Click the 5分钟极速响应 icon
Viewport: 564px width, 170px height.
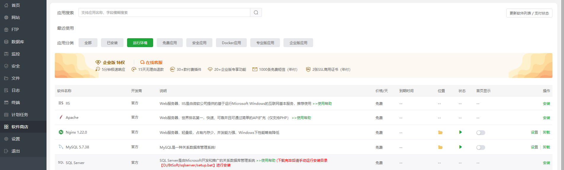[x=98, y=69]
